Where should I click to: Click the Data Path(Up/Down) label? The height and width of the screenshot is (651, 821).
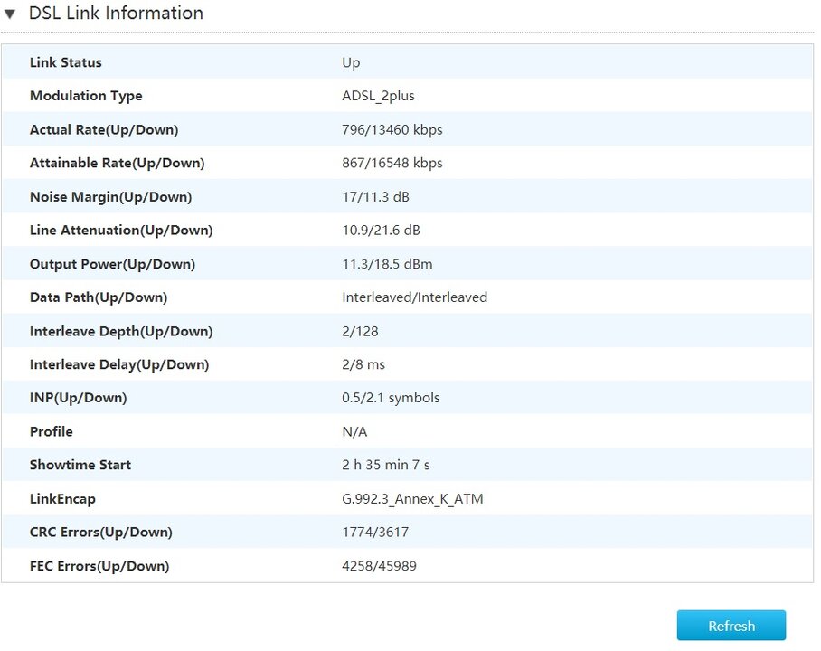(99, 297)
